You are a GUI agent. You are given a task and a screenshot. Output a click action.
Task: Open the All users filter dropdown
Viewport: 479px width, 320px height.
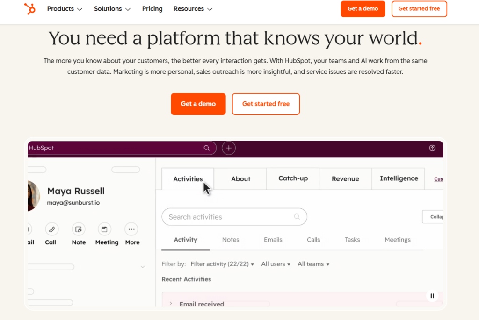coord(276,264)
